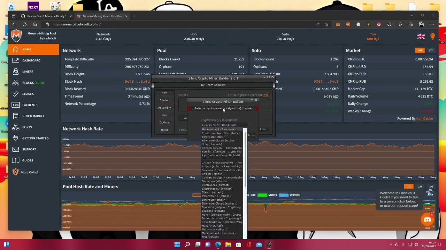The height and width of the screenshot is (250, 446).
Task: Click the MetaMask fox extension icon
Action: coord(338,24)
